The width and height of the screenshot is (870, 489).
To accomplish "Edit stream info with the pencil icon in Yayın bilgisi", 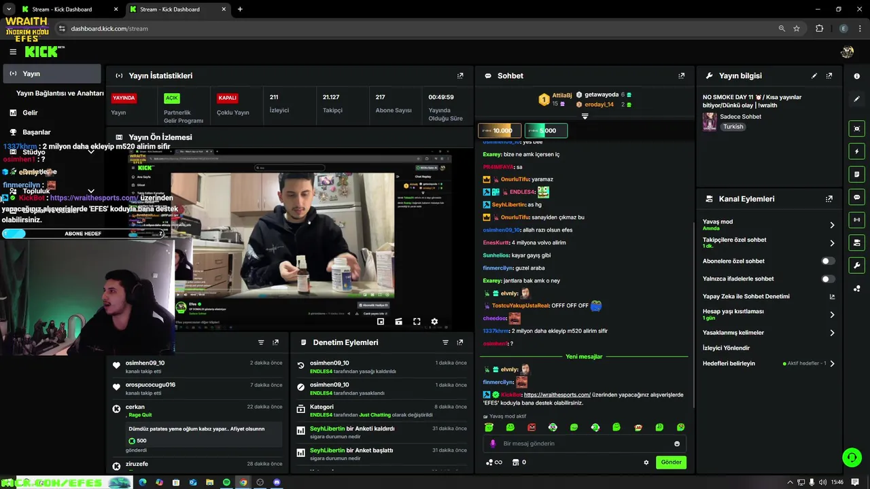I will (814, 76).
